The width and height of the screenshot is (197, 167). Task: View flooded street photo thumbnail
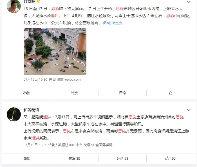pyautogui.click(x=55, y=51)
